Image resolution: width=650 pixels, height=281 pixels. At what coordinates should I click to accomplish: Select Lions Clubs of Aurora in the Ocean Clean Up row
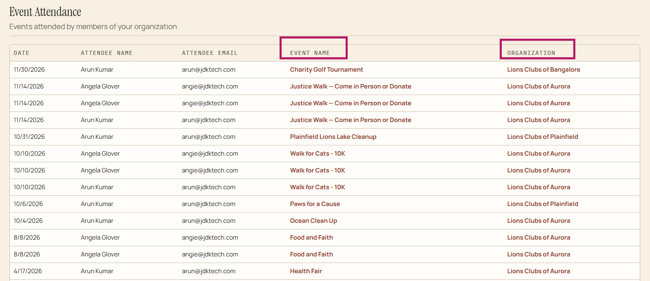[x=539, y=221]
